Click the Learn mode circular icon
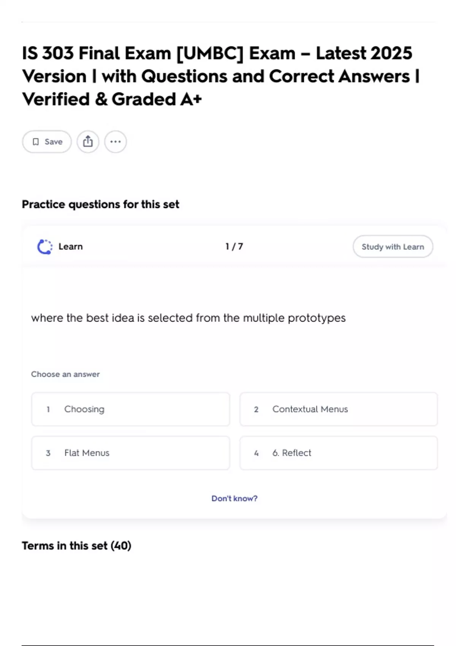The image size is (456, 646). 45,247
